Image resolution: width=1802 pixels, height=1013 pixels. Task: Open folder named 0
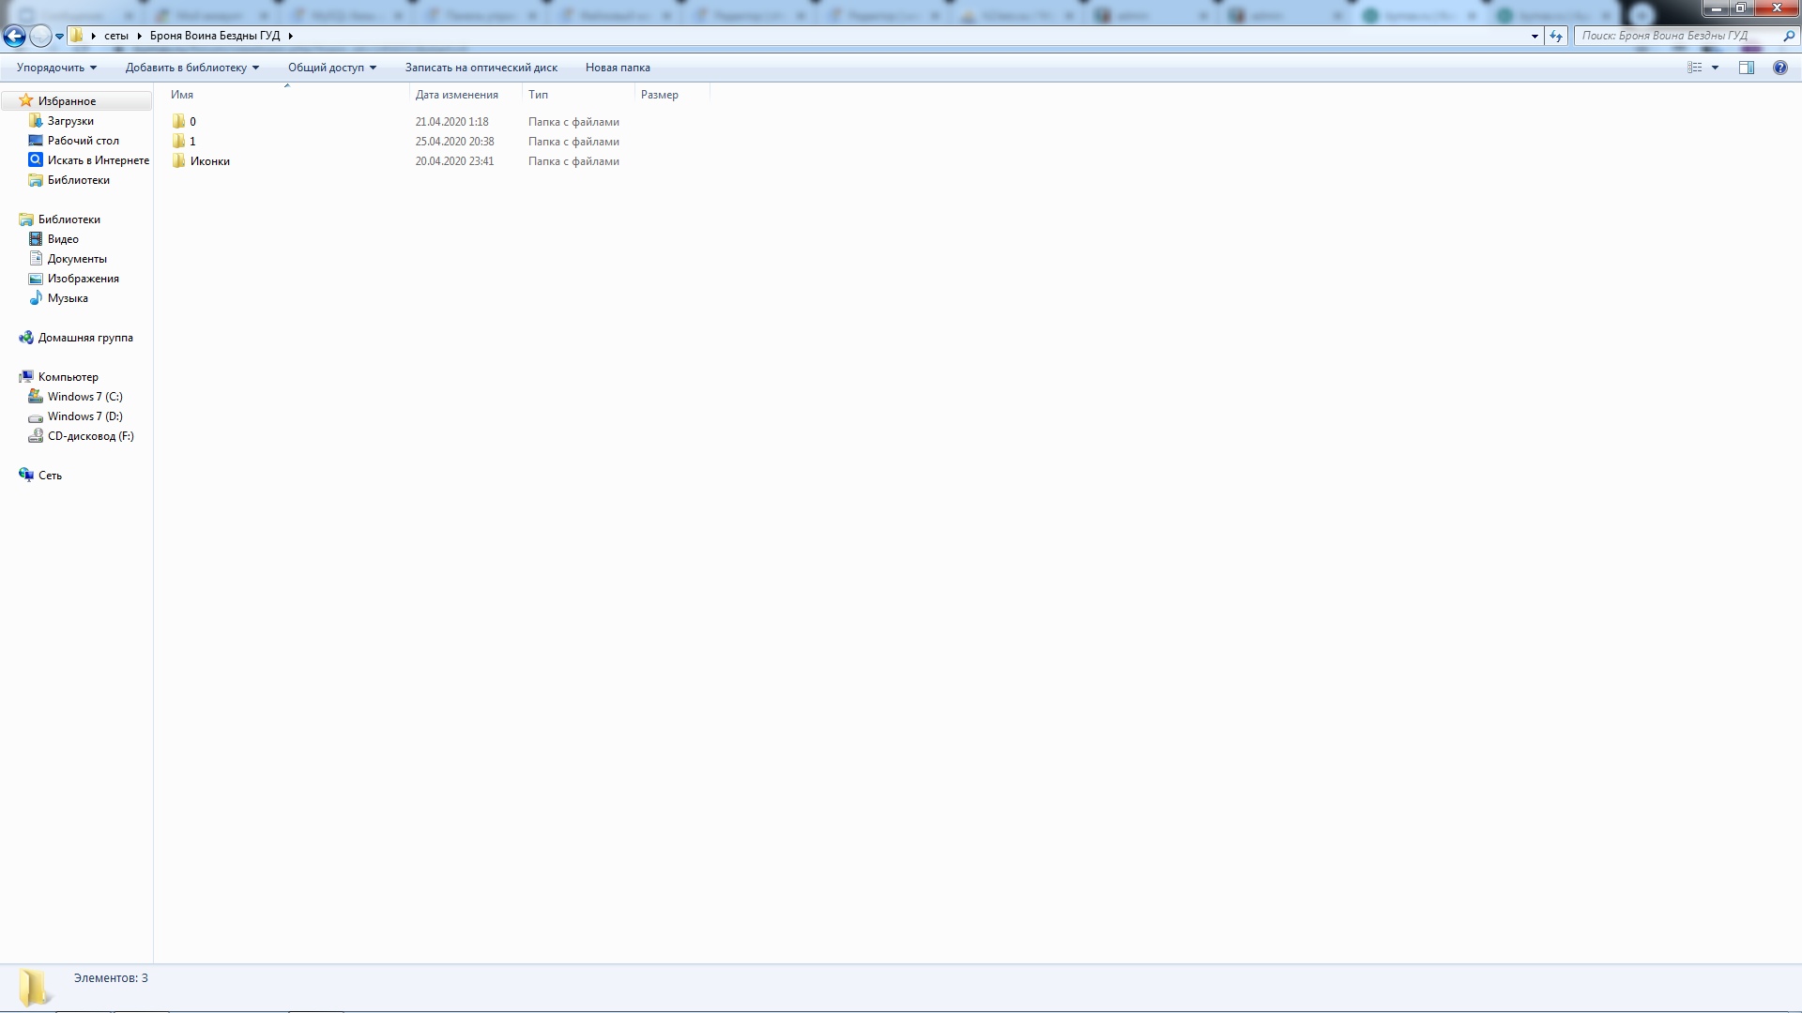(x=192, y=122)
